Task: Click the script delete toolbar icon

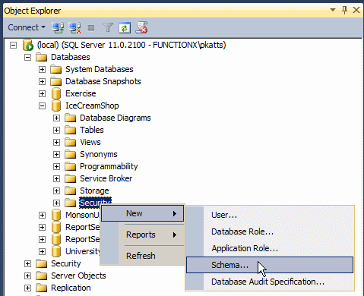Action: 141,27
